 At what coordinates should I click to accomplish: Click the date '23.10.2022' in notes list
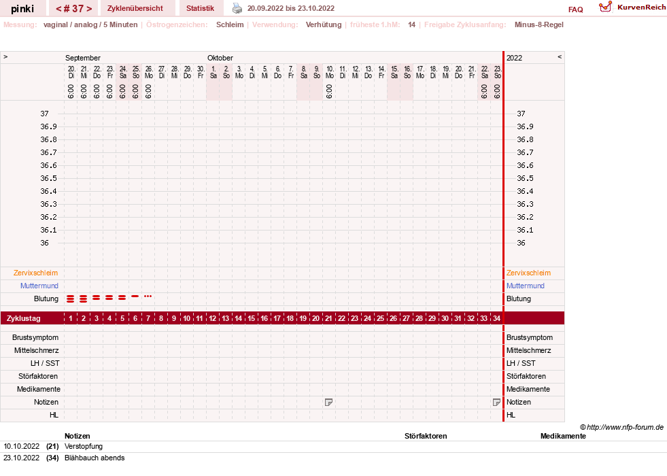pos(22,458)
